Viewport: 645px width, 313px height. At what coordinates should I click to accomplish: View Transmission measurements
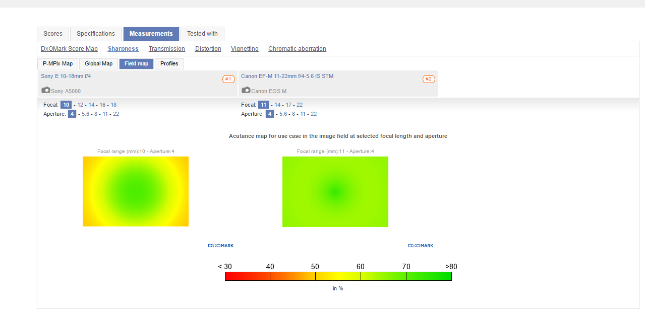point(167,49)
